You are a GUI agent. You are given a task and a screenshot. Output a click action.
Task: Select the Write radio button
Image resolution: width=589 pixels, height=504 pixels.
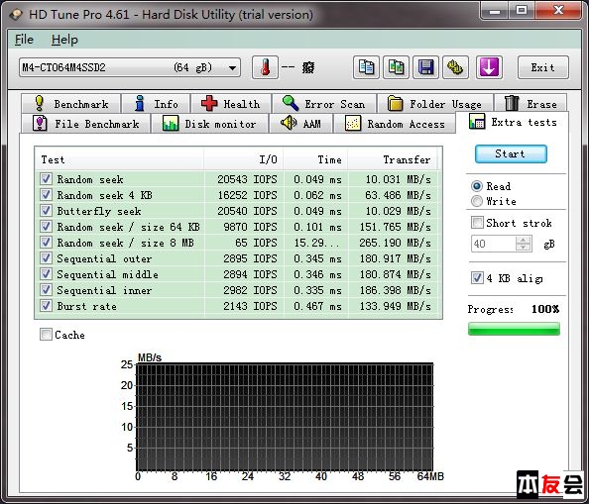coord(477,201)
